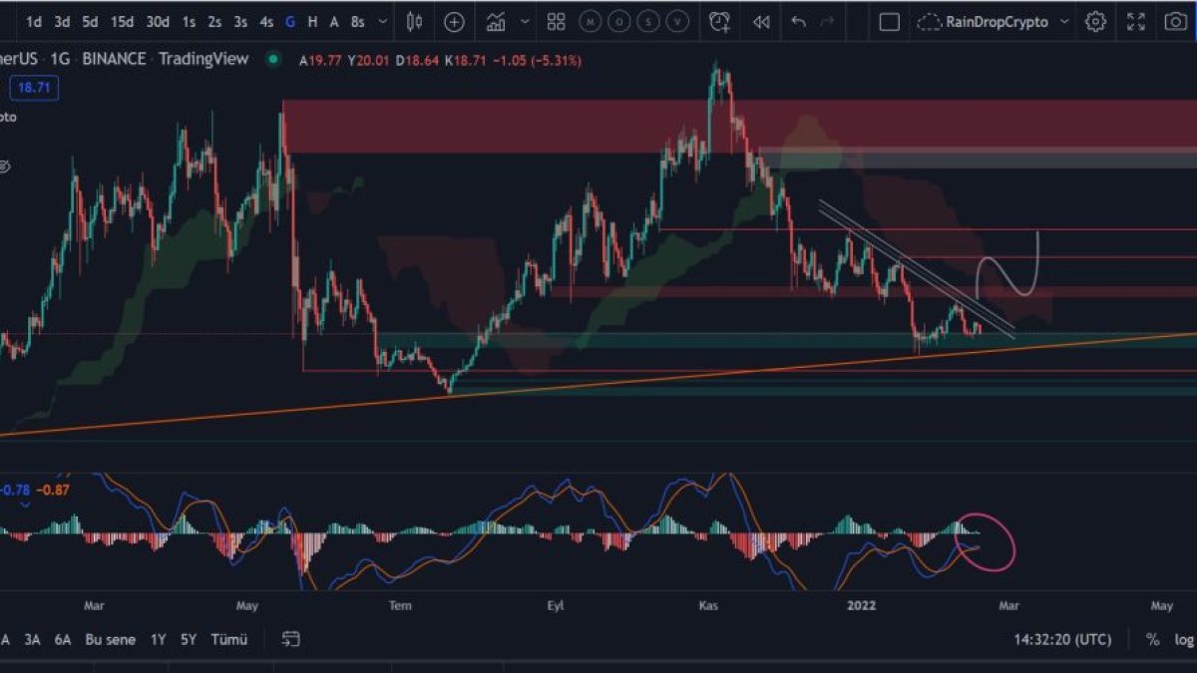The width and height of the screenshot is (1197, 673).
Task: Click the Tümü date range button
Action: pos(228,639)
